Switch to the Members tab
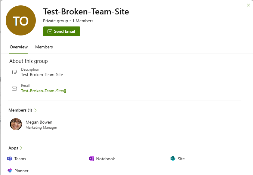The width and height of the screenshot is (253, 175). pyautogui.click(x=44, y=47)
